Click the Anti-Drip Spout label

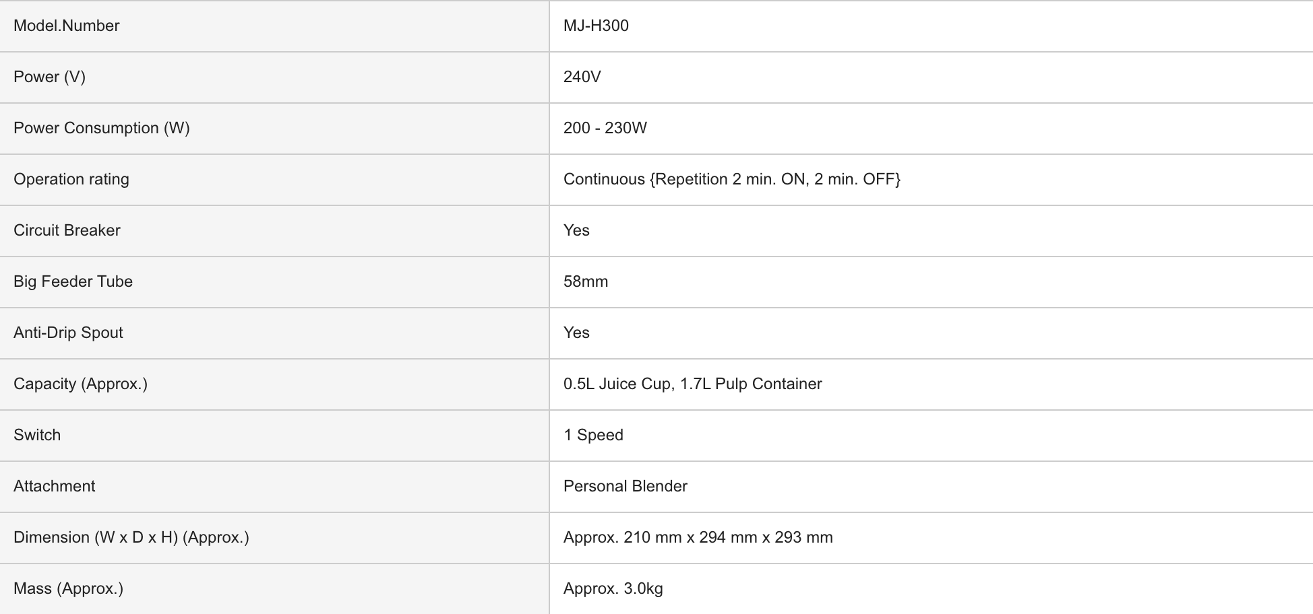tap(68, 333)
